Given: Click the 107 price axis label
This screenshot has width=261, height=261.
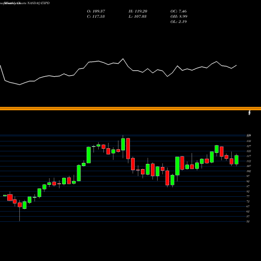Looking at the screenshot, I should click(249, 166).
